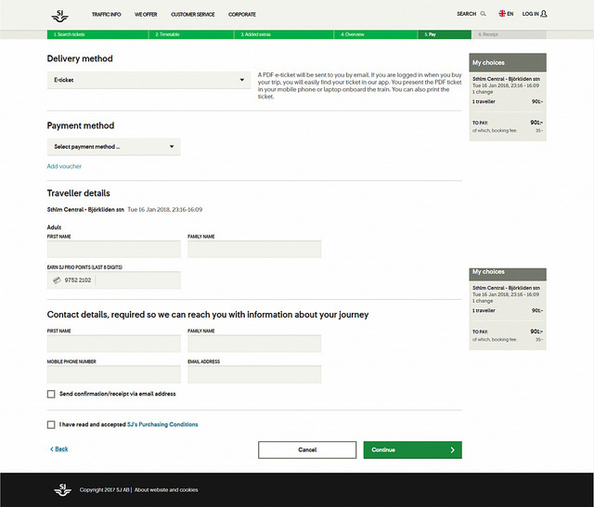Open search via the magnifier icon

coord(483,14)
